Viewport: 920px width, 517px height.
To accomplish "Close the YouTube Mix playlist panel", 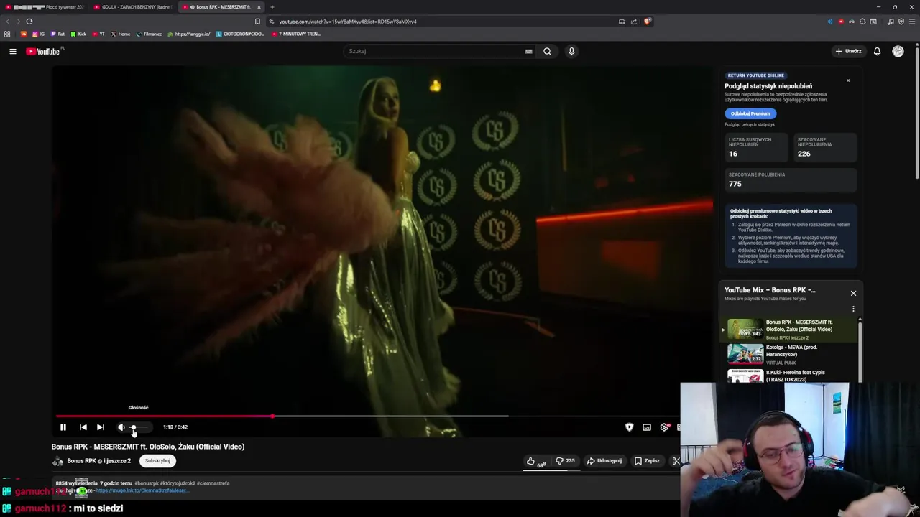I will tap(853, 293).
